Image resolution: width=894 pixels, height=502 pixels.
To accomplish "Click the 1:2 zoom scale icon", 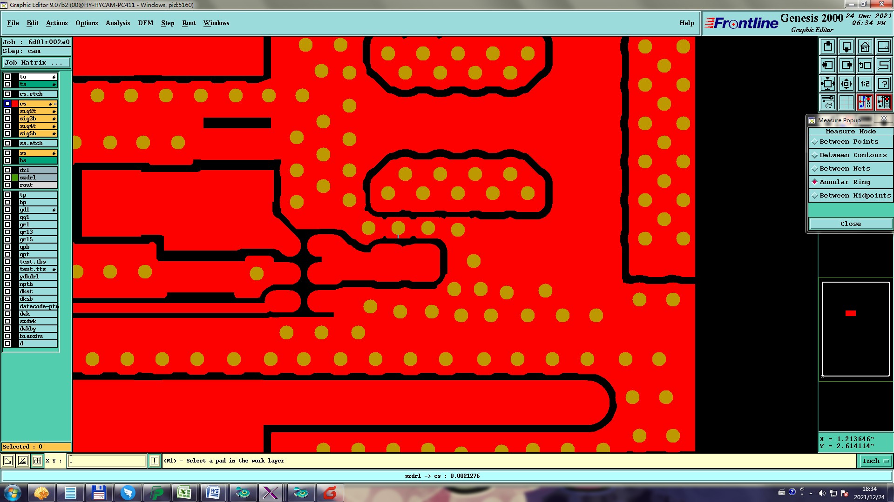I will (x=865, y=84).
